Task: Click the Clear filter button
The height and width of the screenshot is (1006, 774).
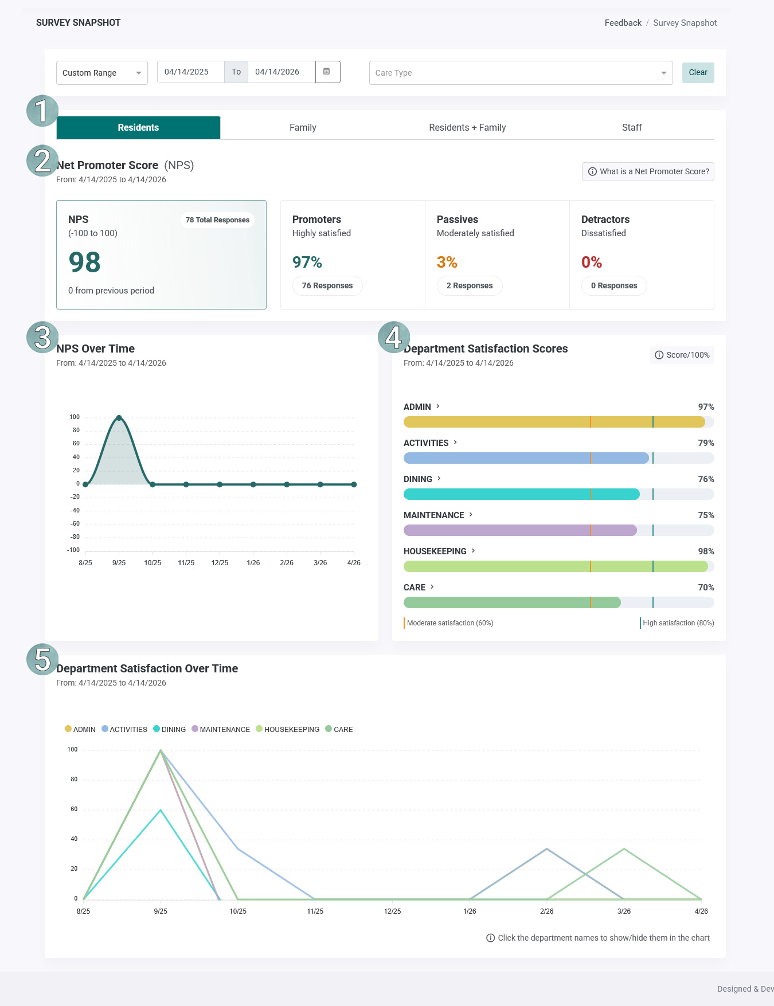Action: [698, 73]
